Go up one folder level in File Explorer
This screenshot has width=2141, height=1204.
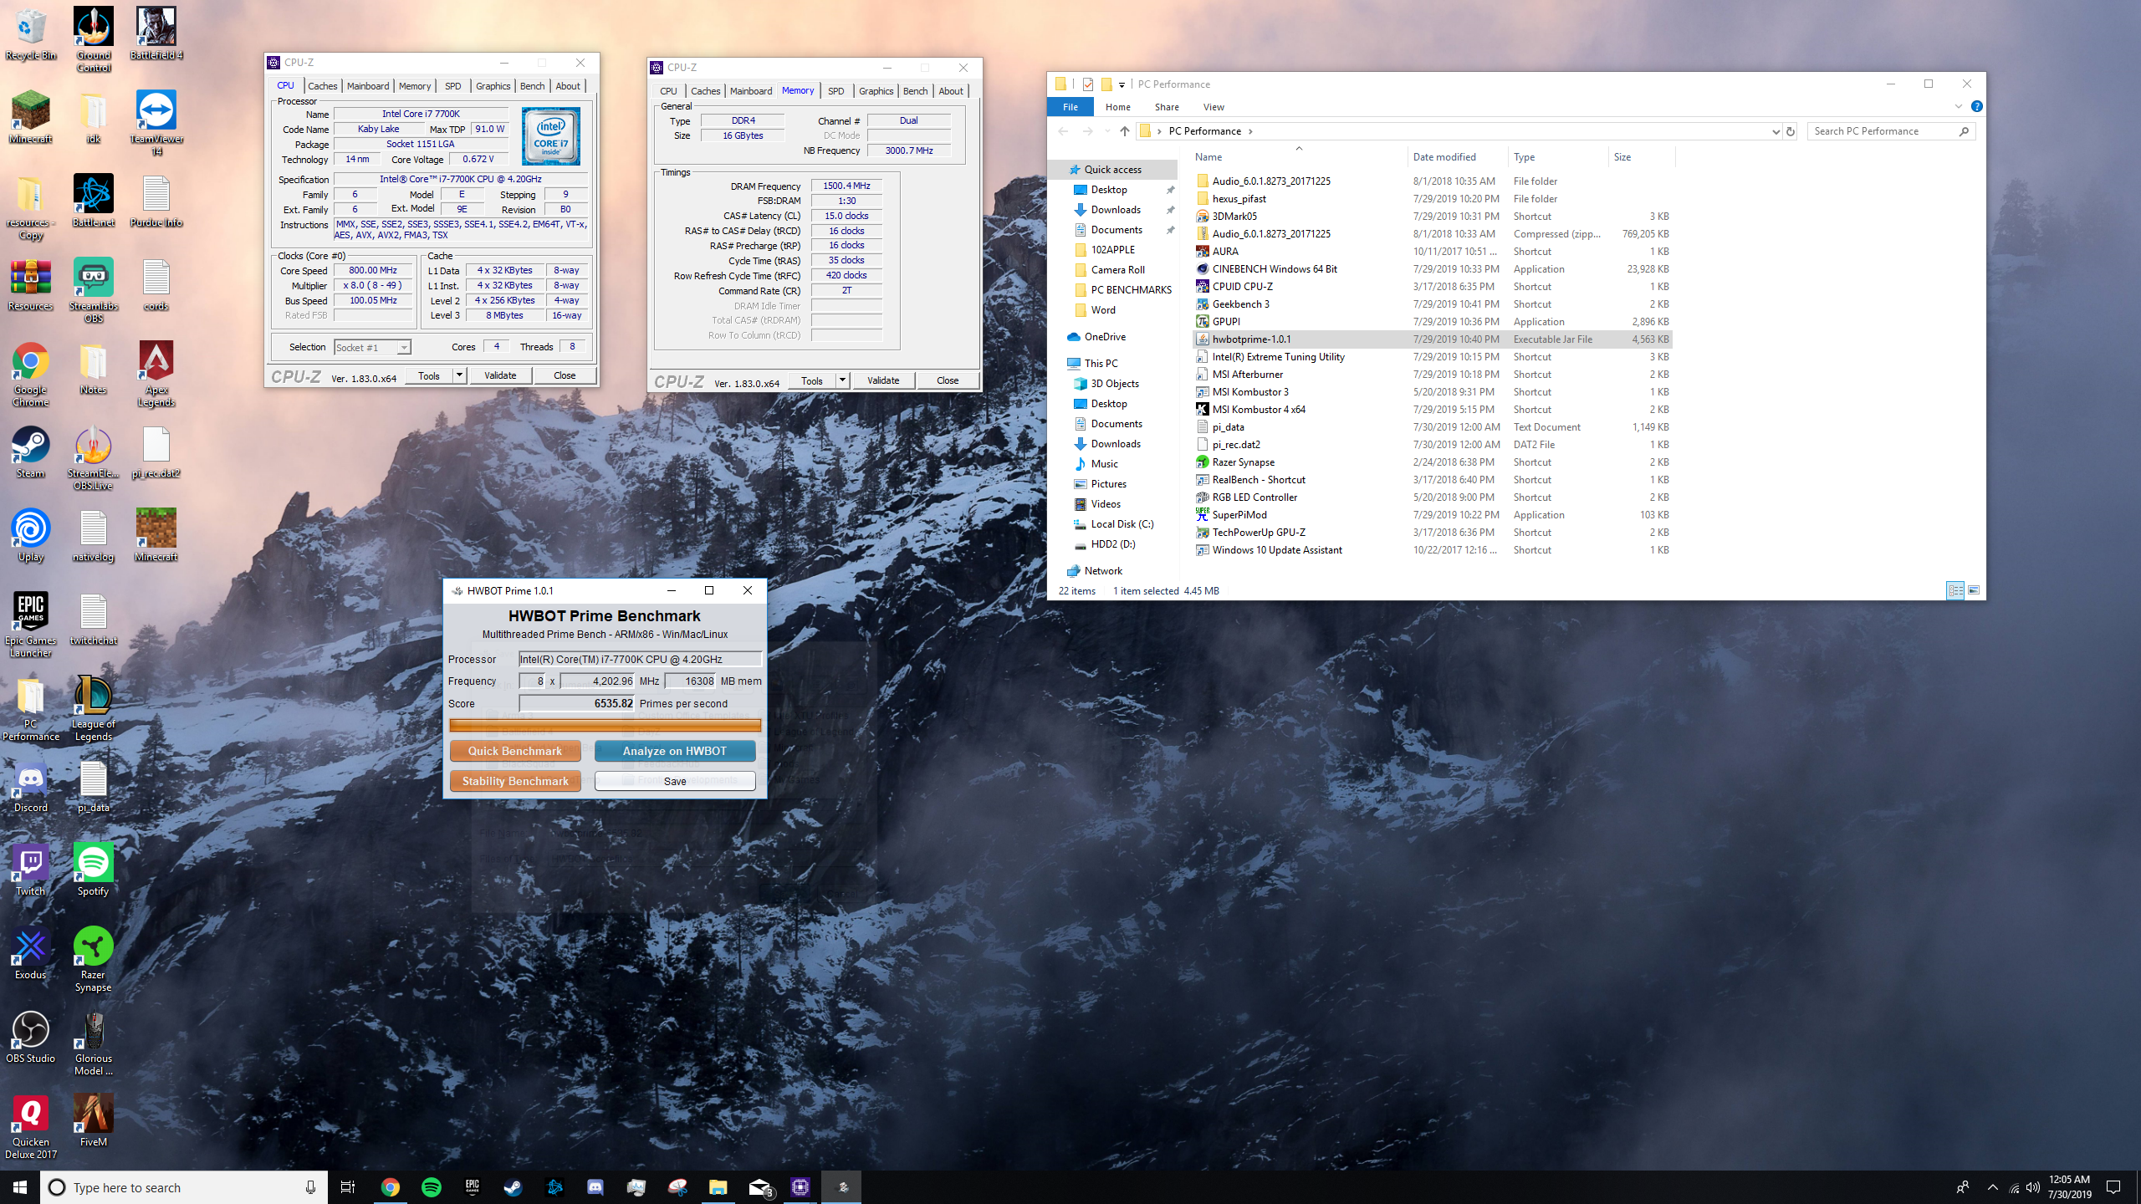click(1124, 131)
